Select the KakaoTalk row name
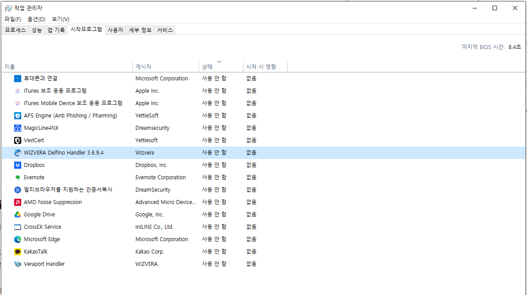The width and height of the screenshot is (527, 295). click(36, 252)
